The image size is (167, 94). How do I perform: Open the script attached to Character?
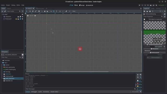click(20, 17)
